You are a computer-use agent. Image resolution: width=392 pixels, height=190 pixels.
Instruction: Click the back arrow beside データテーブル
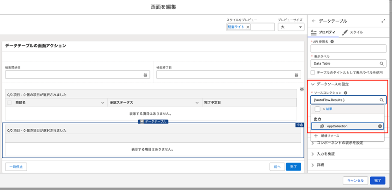[314, 21]
